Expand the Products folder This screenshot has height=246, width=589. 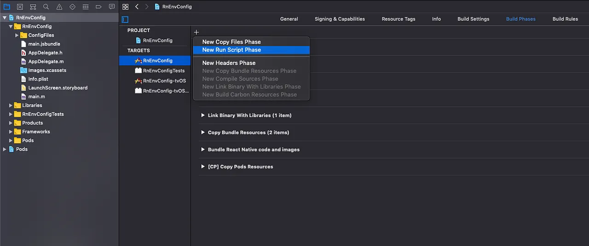11,123
